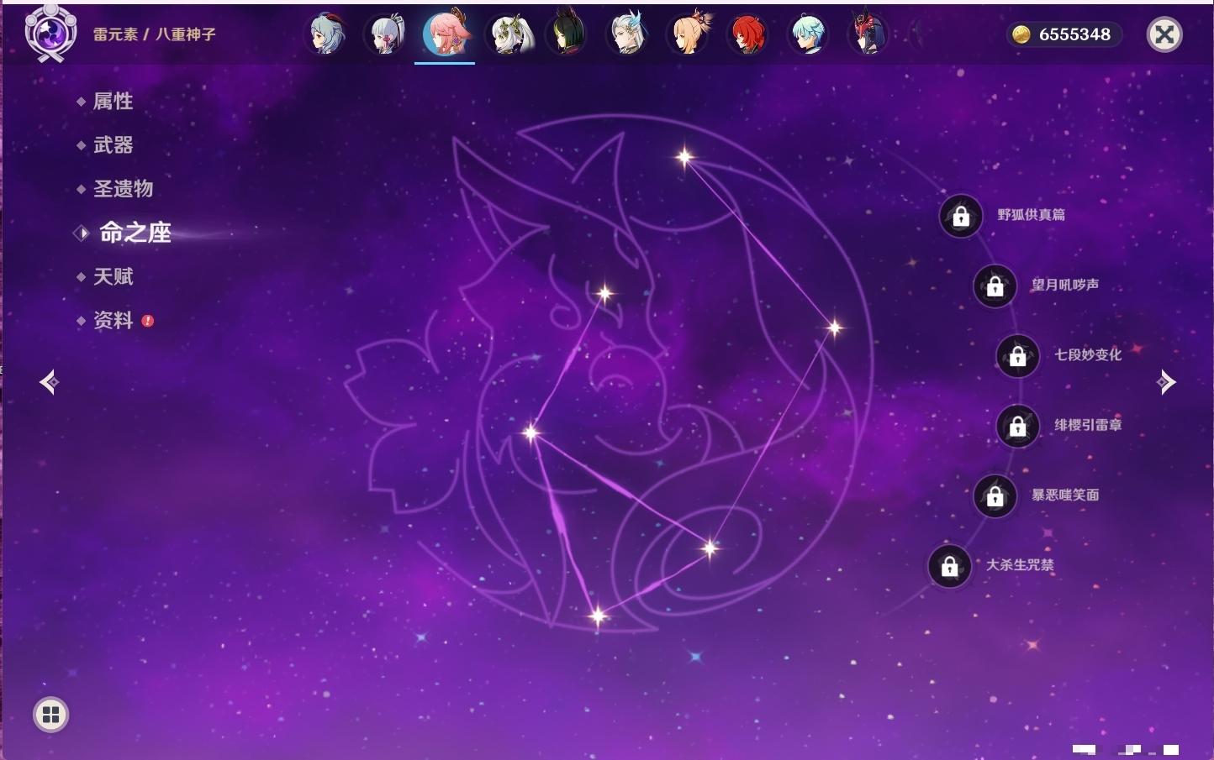The height and width of the screenshot is (760, 1214).
Task: Select the 命之座 constellation tab
Action: (135, 233)
